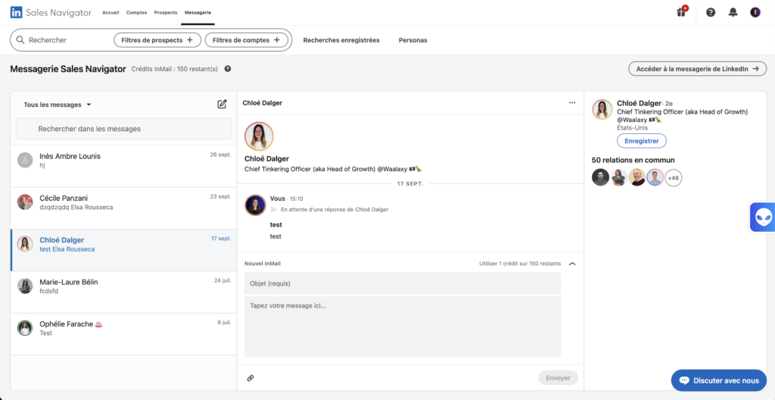Click Ophélie Farache avatar in list
Viewport: 775px width, 400px height.
[x=25, y=328]
